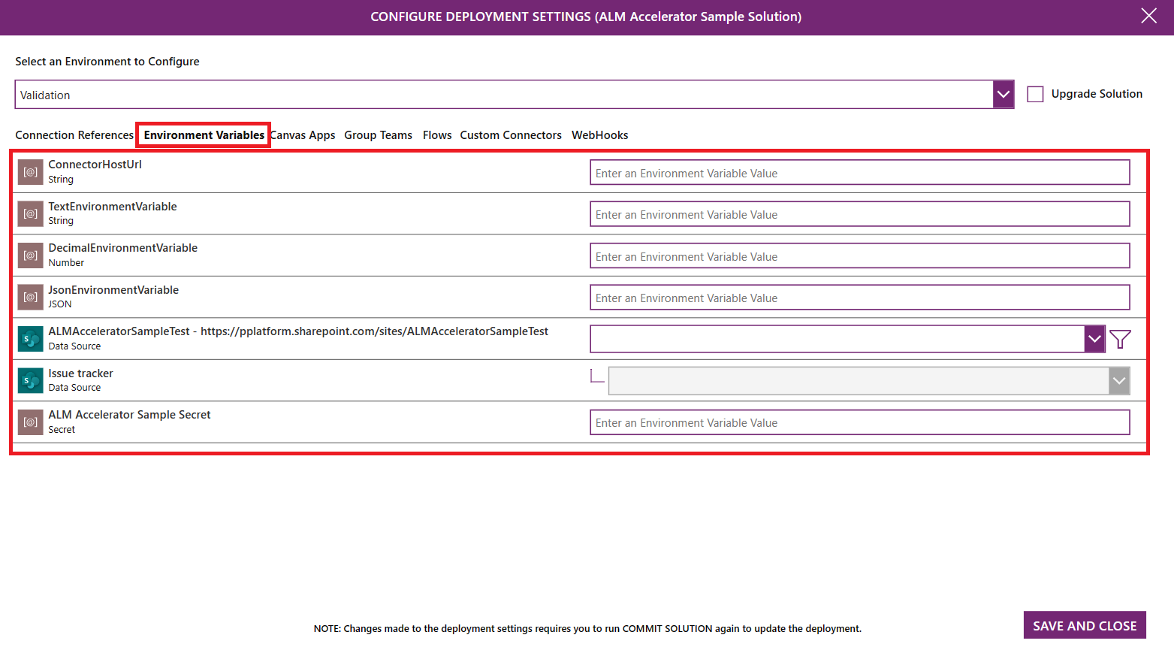Click the ConnectorHostUrl variable icon

pyautogui.click(x=31, y=172)
